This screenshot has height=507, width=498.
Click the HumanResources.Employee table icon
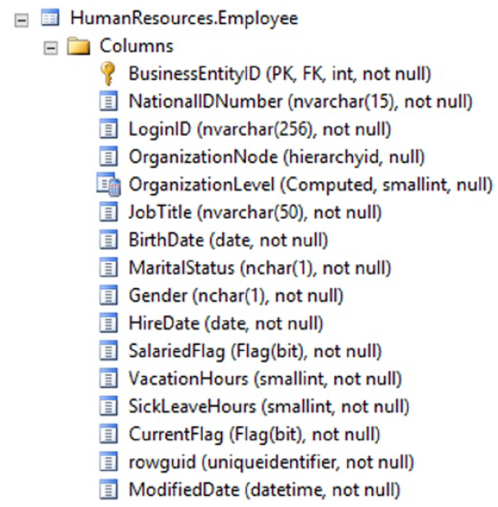[x=50, y=18]
